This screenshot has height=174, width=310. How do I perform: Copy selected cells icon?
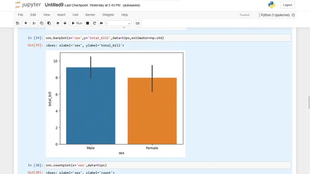pos(41,23)
